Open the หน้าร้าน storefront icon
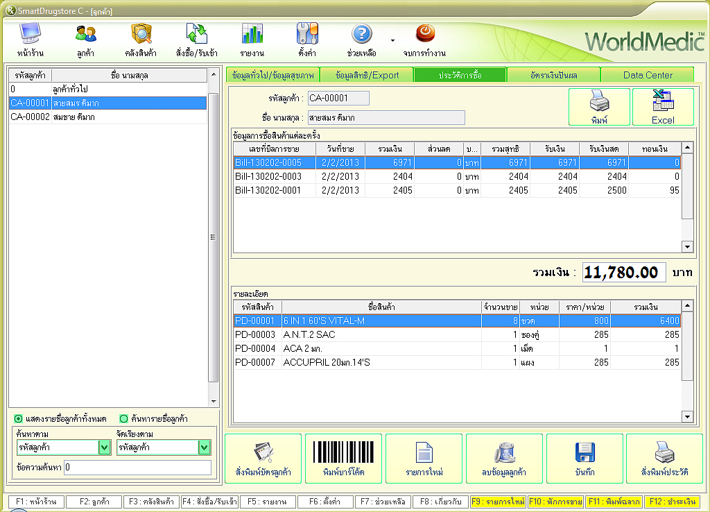This screenshot has height=512, width=710. tap(30, 39)
